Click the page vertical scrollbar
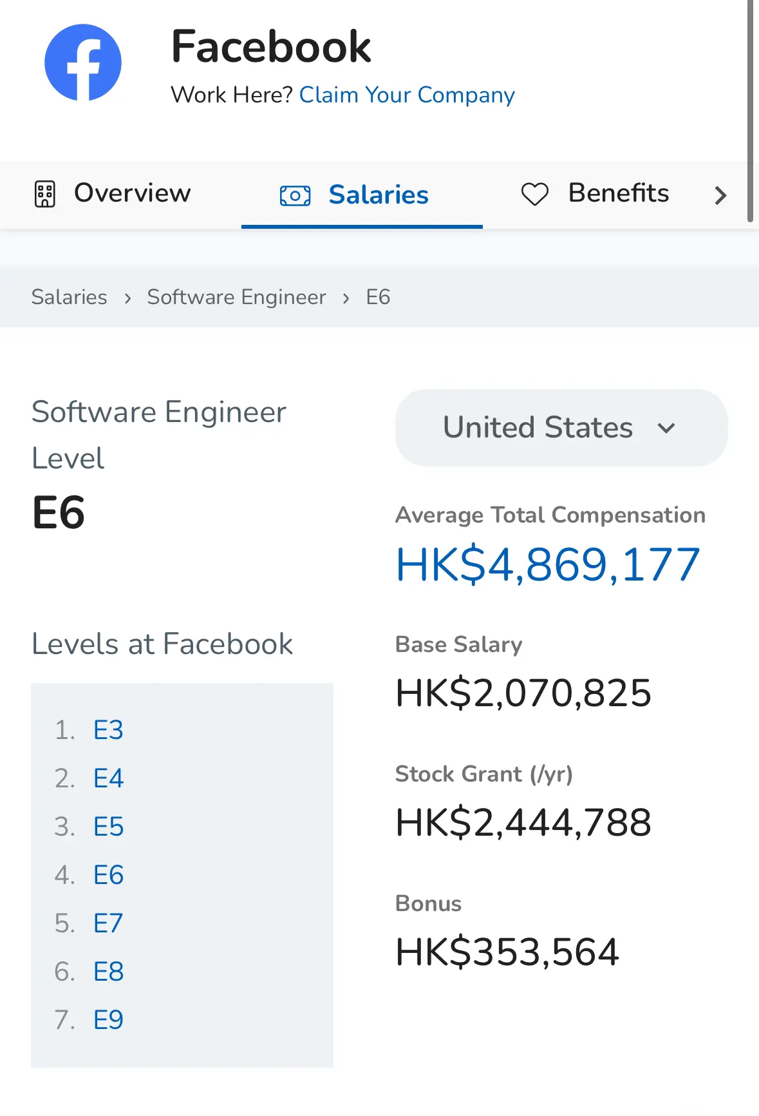Screen dimensions: 759x1116 click(750, 111)
